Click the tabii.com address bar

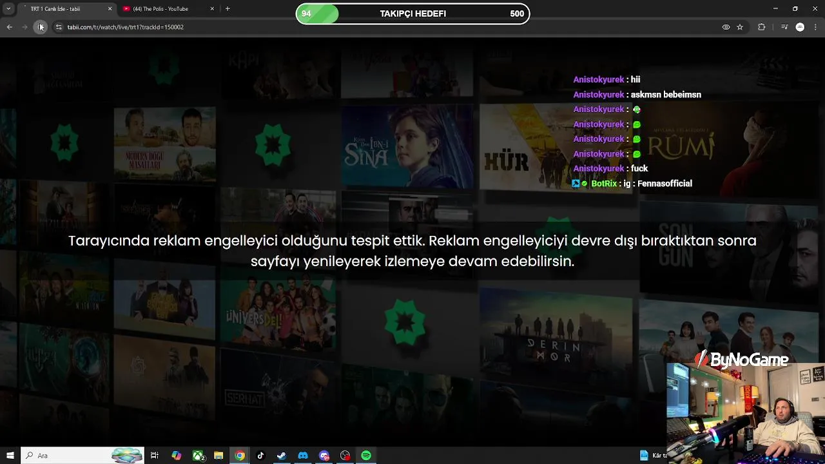coord(387,27)
